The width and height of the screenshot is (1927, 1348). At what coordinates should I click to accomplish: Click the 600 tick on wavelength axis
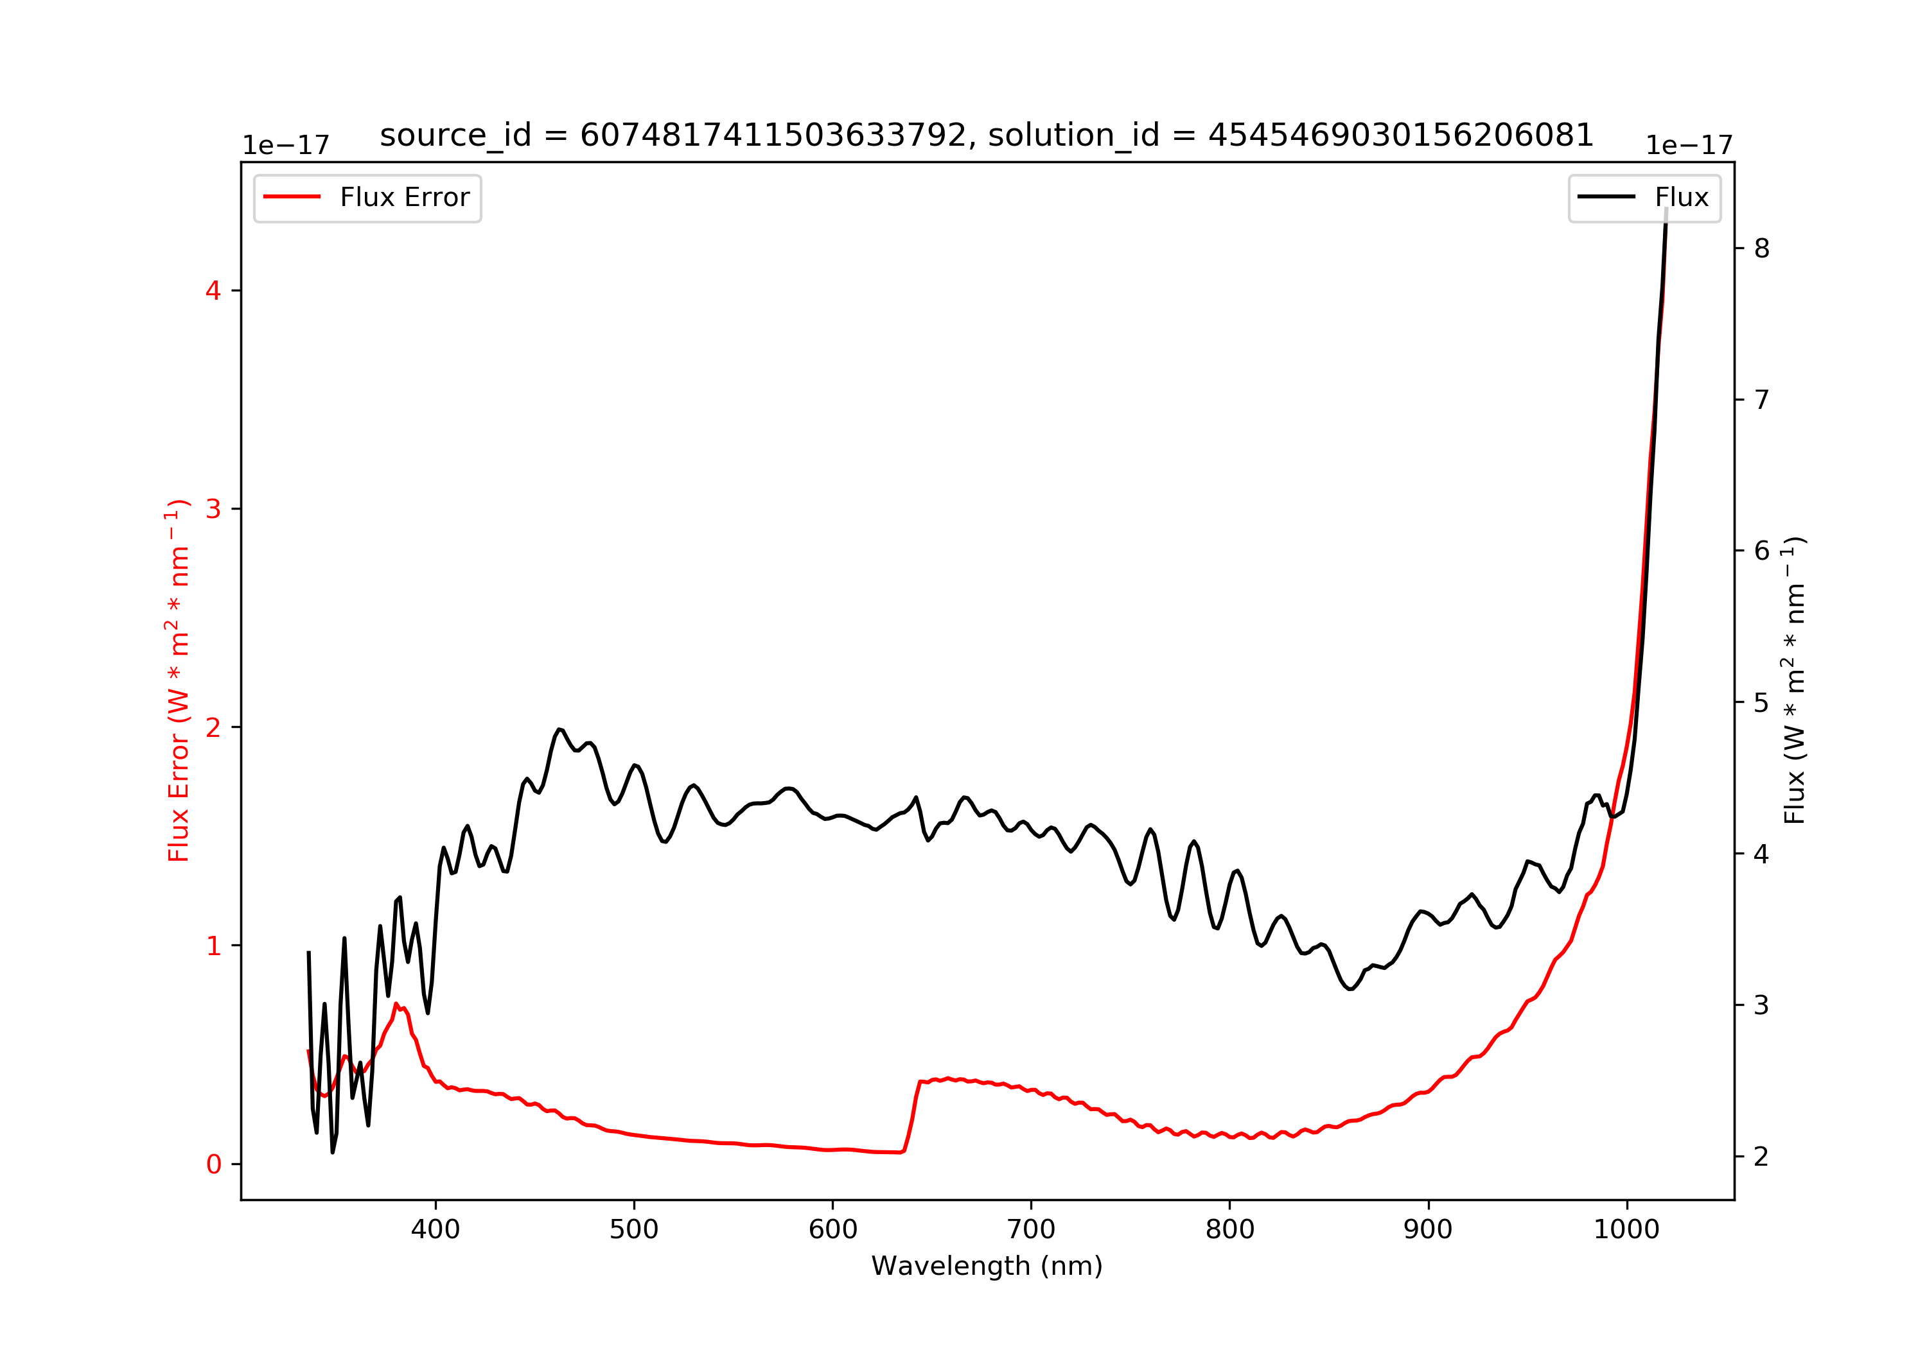832,1230
